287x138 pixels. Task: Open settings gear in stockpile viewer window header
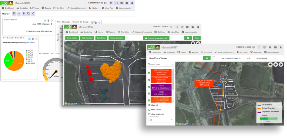[187, 27]
